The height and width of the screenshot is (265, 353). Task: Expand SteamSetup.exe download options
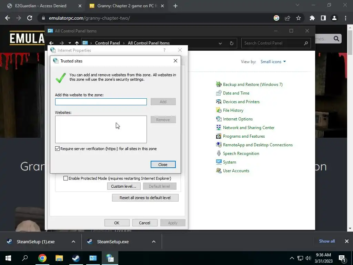coord(154,242)
